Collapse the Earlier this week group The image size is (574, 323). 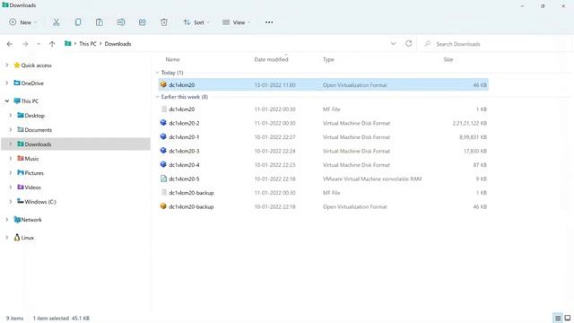(x=158, y=97)
